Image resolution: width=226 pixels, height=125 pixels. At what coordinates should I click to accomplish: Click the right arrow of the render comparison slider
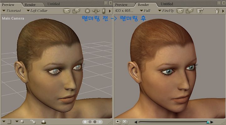[212, 122]
